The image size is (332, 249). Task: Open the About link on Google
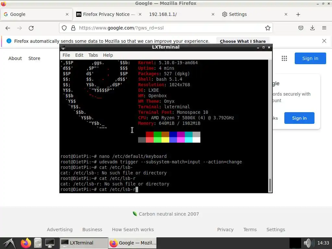(x=15, y=58)
